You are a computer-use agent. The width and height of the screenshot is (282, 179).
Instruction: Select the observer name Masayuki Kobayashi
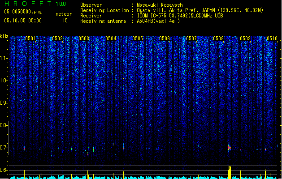click(161, 5)
